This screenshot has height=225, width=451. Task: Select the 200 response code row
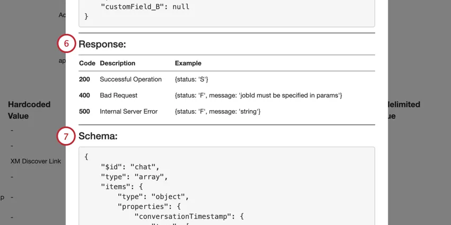[x=85, y=79]
